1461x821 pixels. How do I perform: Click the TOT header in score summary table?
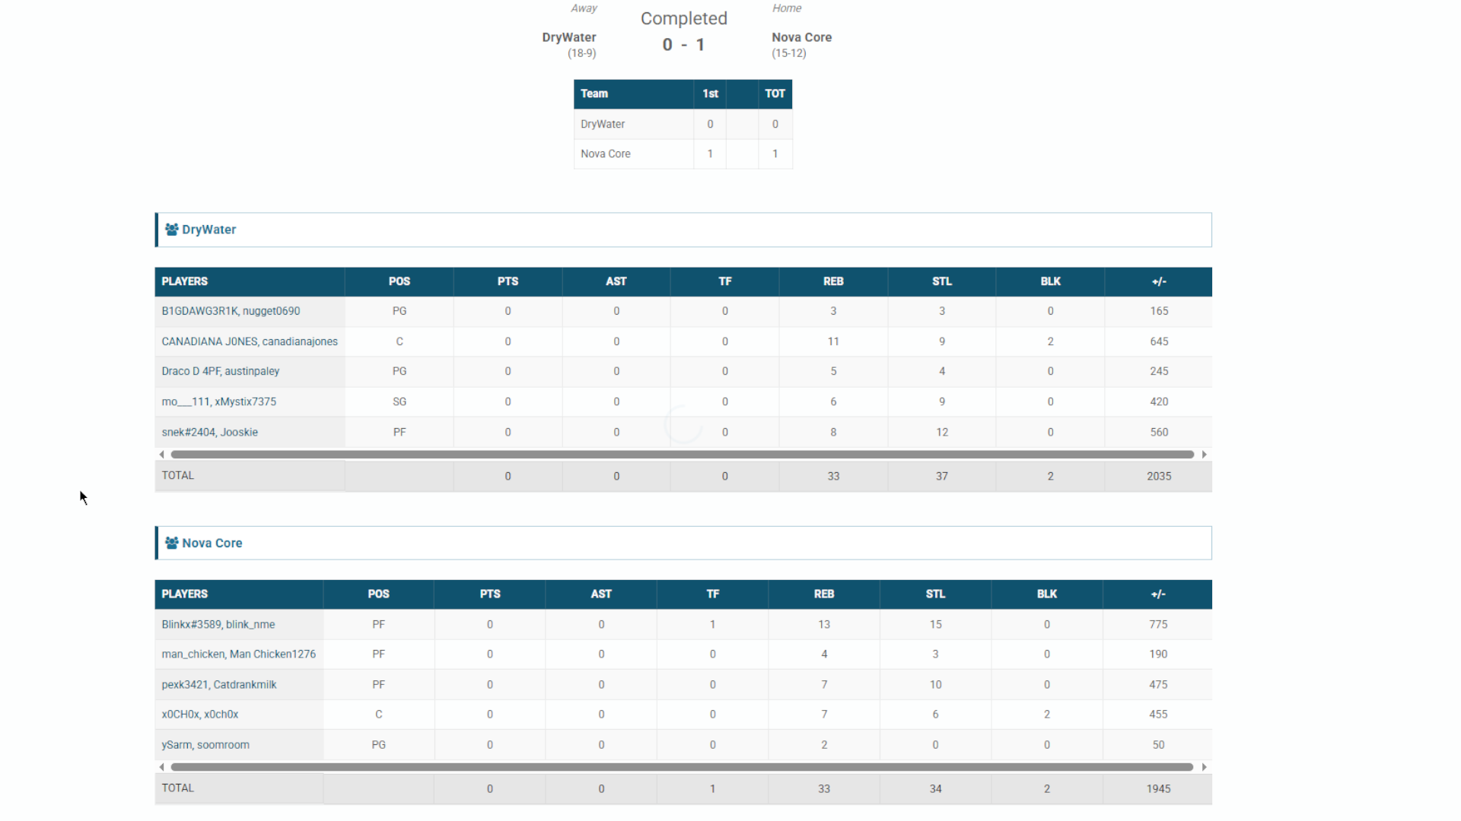click(x=775, y=94)
